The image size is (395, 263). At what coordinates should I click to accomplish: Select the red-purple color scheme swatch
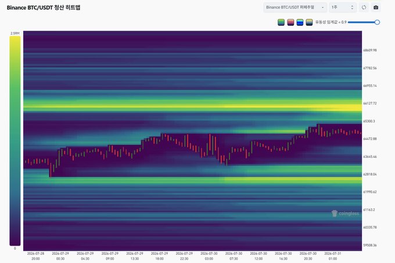290,22
